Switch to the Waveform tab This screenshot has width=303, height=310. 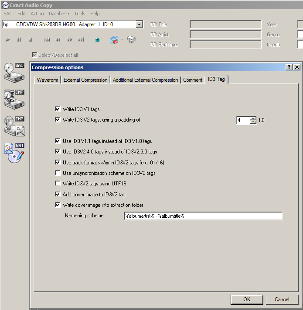pos(48,80)
